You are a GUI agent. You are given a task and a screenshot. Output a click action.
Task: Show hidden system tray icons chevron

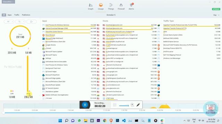[185, 121]
